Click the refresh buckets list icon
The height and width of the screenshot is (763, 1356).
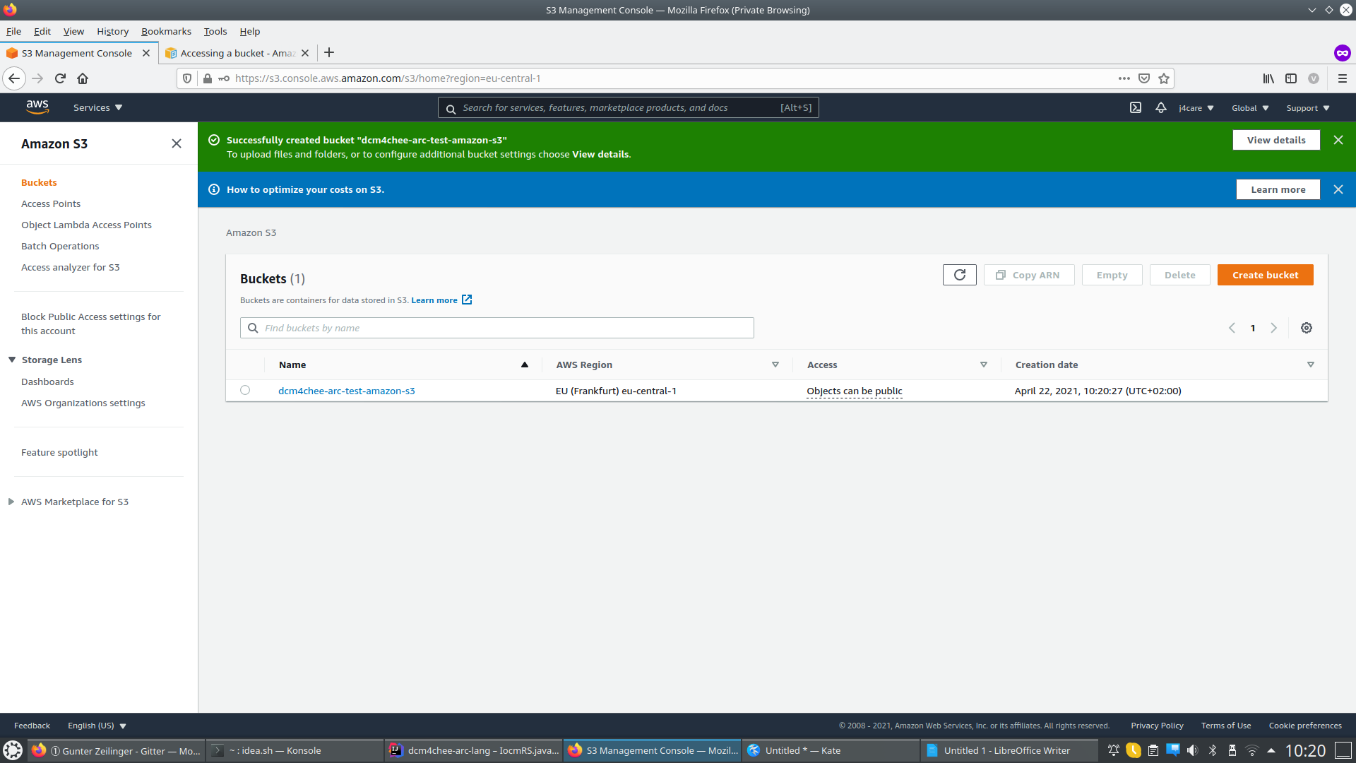(x=961, y=275)
